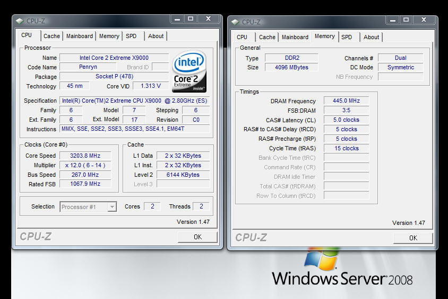Click the Code Name value Penryn
This screenshot has height=299, width=448.
pos(88,67)
